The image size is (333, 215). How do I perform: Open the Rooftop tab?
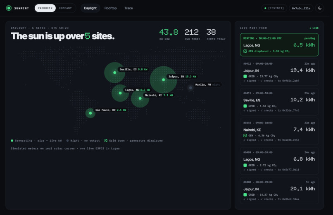110,8
